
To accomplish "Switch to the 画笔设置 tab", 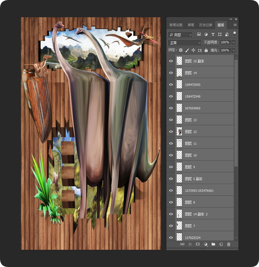I will [x=176, y=25].
